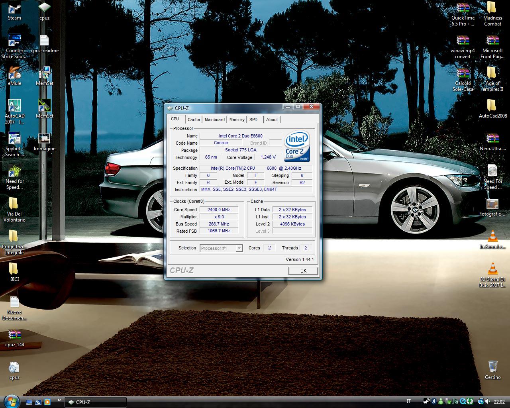Open Spybot Search & Destroy shortcut
Screen dimensions: 510x408
(14, 145)
